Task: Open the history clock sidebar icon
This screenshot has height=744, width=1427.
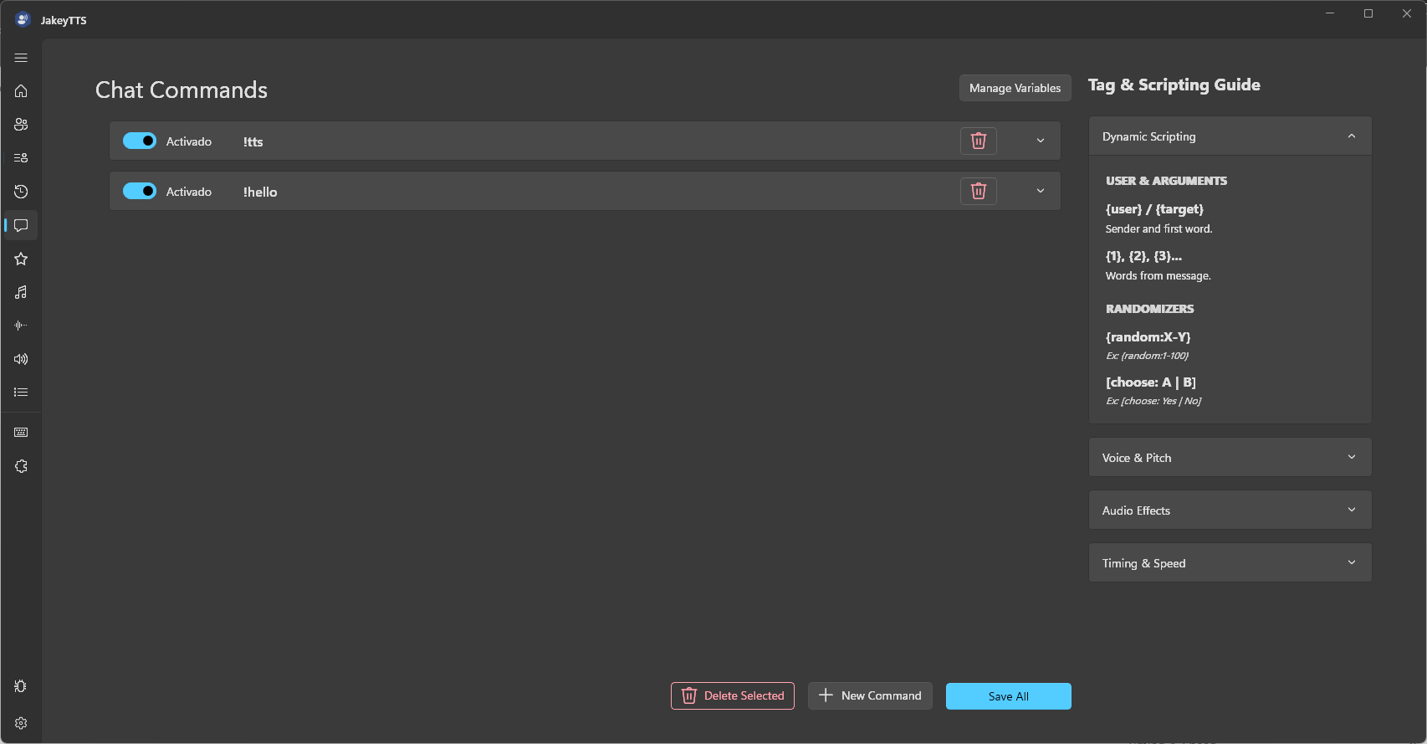Action: tap(21, 192)
